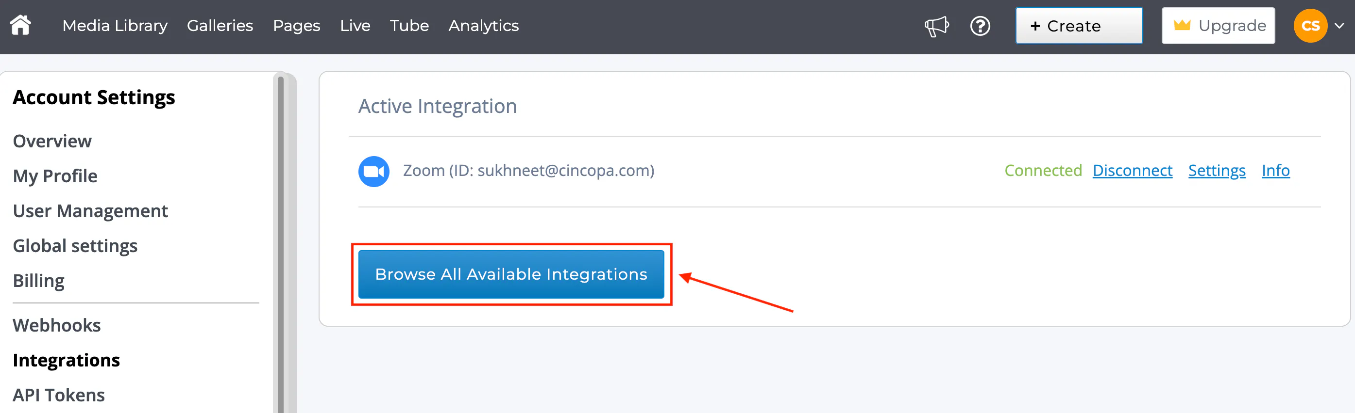Expand the account dropdown chevron
1355x413 pixels.
(x=1339, y=26)
